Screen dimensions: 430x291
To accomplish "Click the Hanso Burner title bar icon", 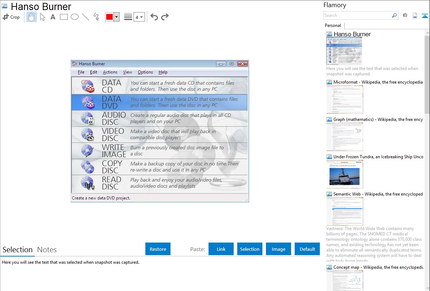I will [x=75, y=64].
